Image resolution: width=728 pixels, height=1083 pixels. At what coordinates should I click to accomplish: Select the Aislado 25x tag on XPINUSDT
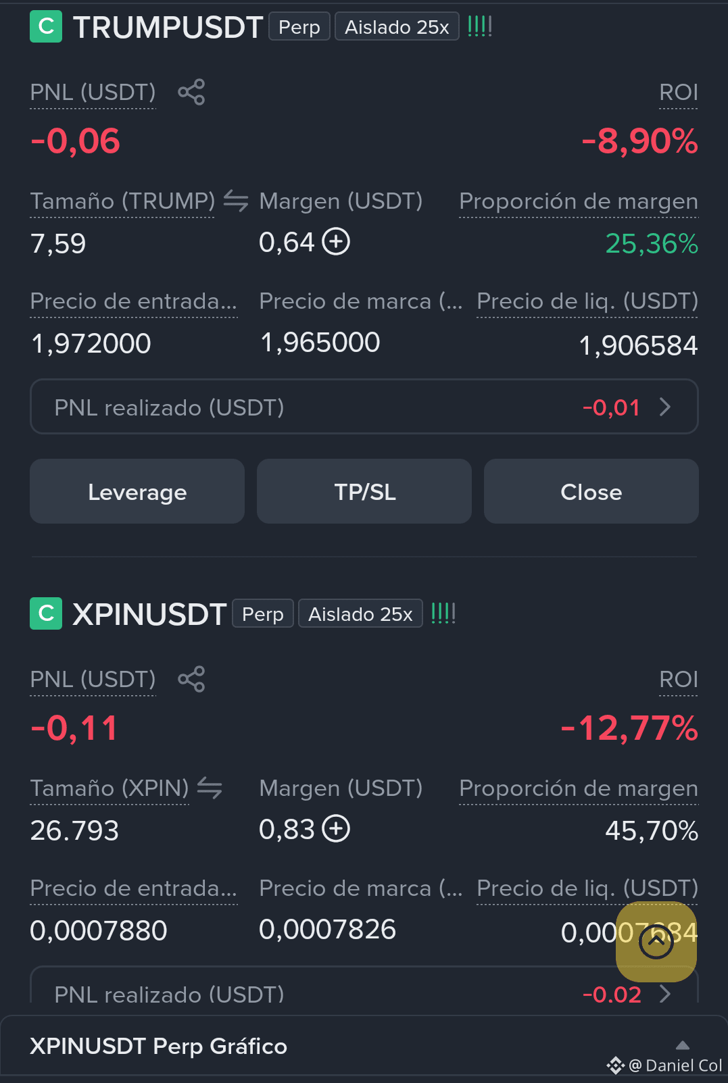pos(360,613)
